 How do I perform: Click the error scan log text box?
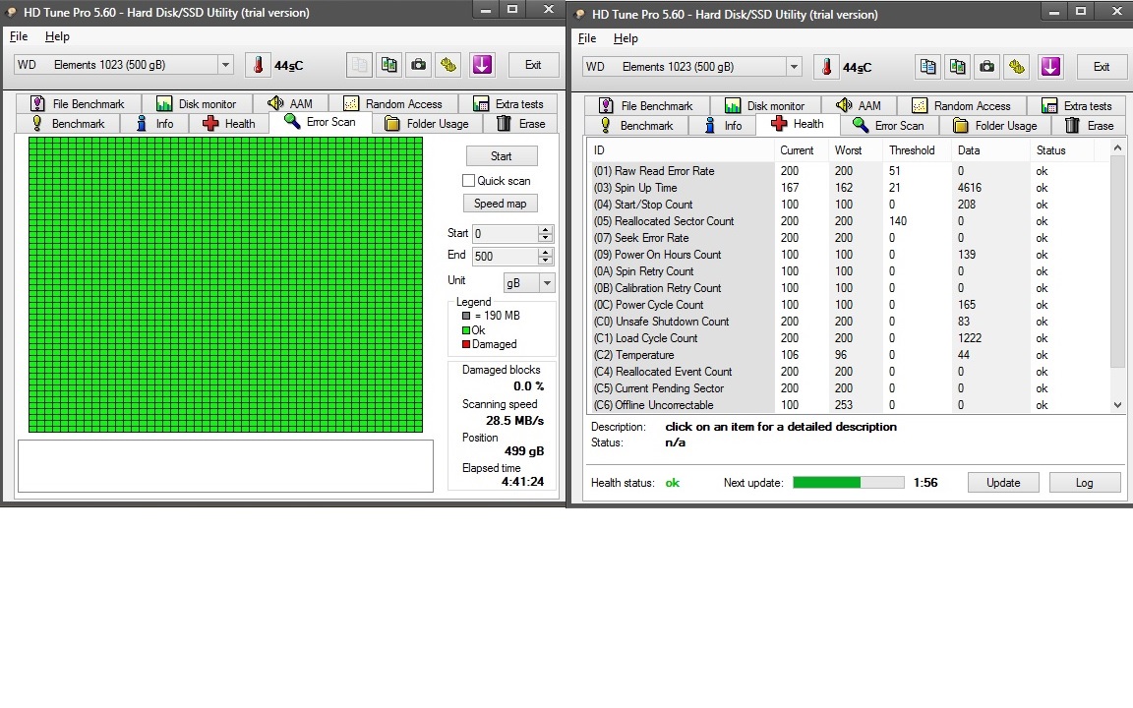[225, 466]
